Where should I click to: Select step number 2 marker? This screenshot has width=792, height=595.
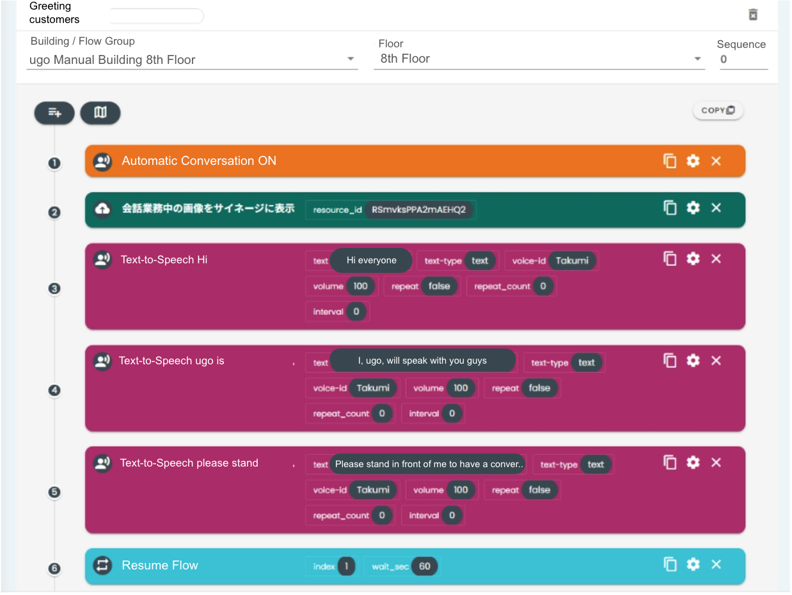(x=54, y=212)
